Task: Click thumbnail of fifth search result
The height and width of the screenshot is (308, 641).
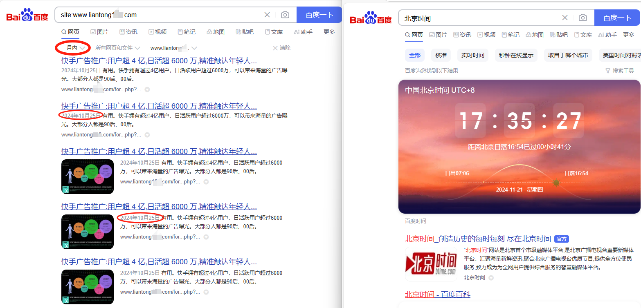Action: [88, 287]
